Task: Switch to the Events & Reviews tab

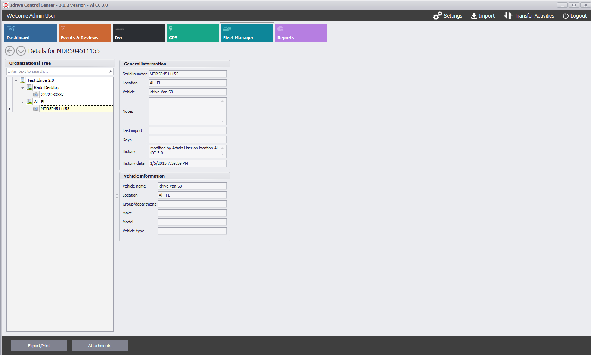Action: coord(85,33)
